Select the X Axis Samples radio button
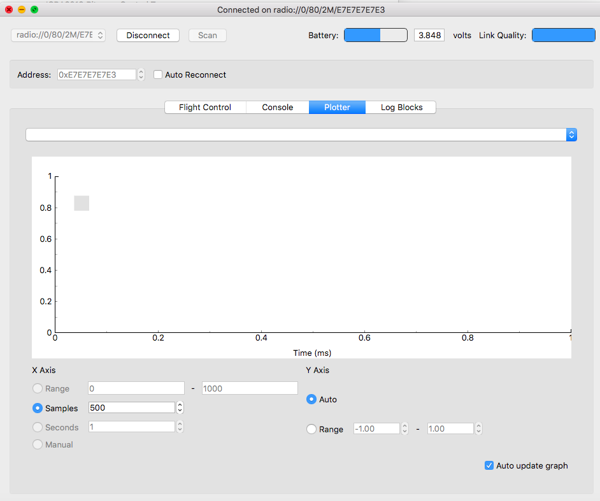Viewport: 600px width, 501px height. click(38, 408)
